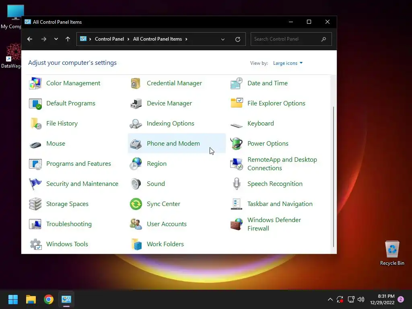Open recent locations dropdown arrow
This screenshot has height=309, width=412.
click(x=56, y=39)
